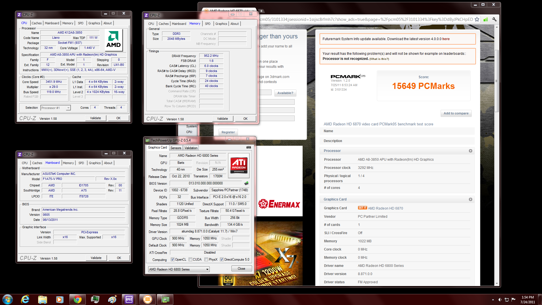Toggle the DirectCompute 5.0 checkbox

222,260
